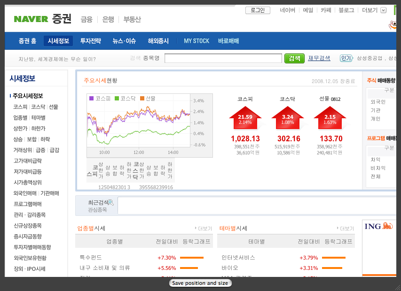Viewport: 401px width, 291px height.
Task: Open the MY STOCK menu tab
Action: [197, 41]
